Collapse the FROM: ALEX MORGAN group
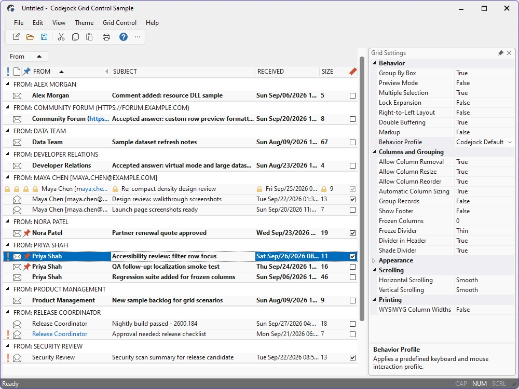Viewport: 519px width, 389px height. click(x=8, y=84)
